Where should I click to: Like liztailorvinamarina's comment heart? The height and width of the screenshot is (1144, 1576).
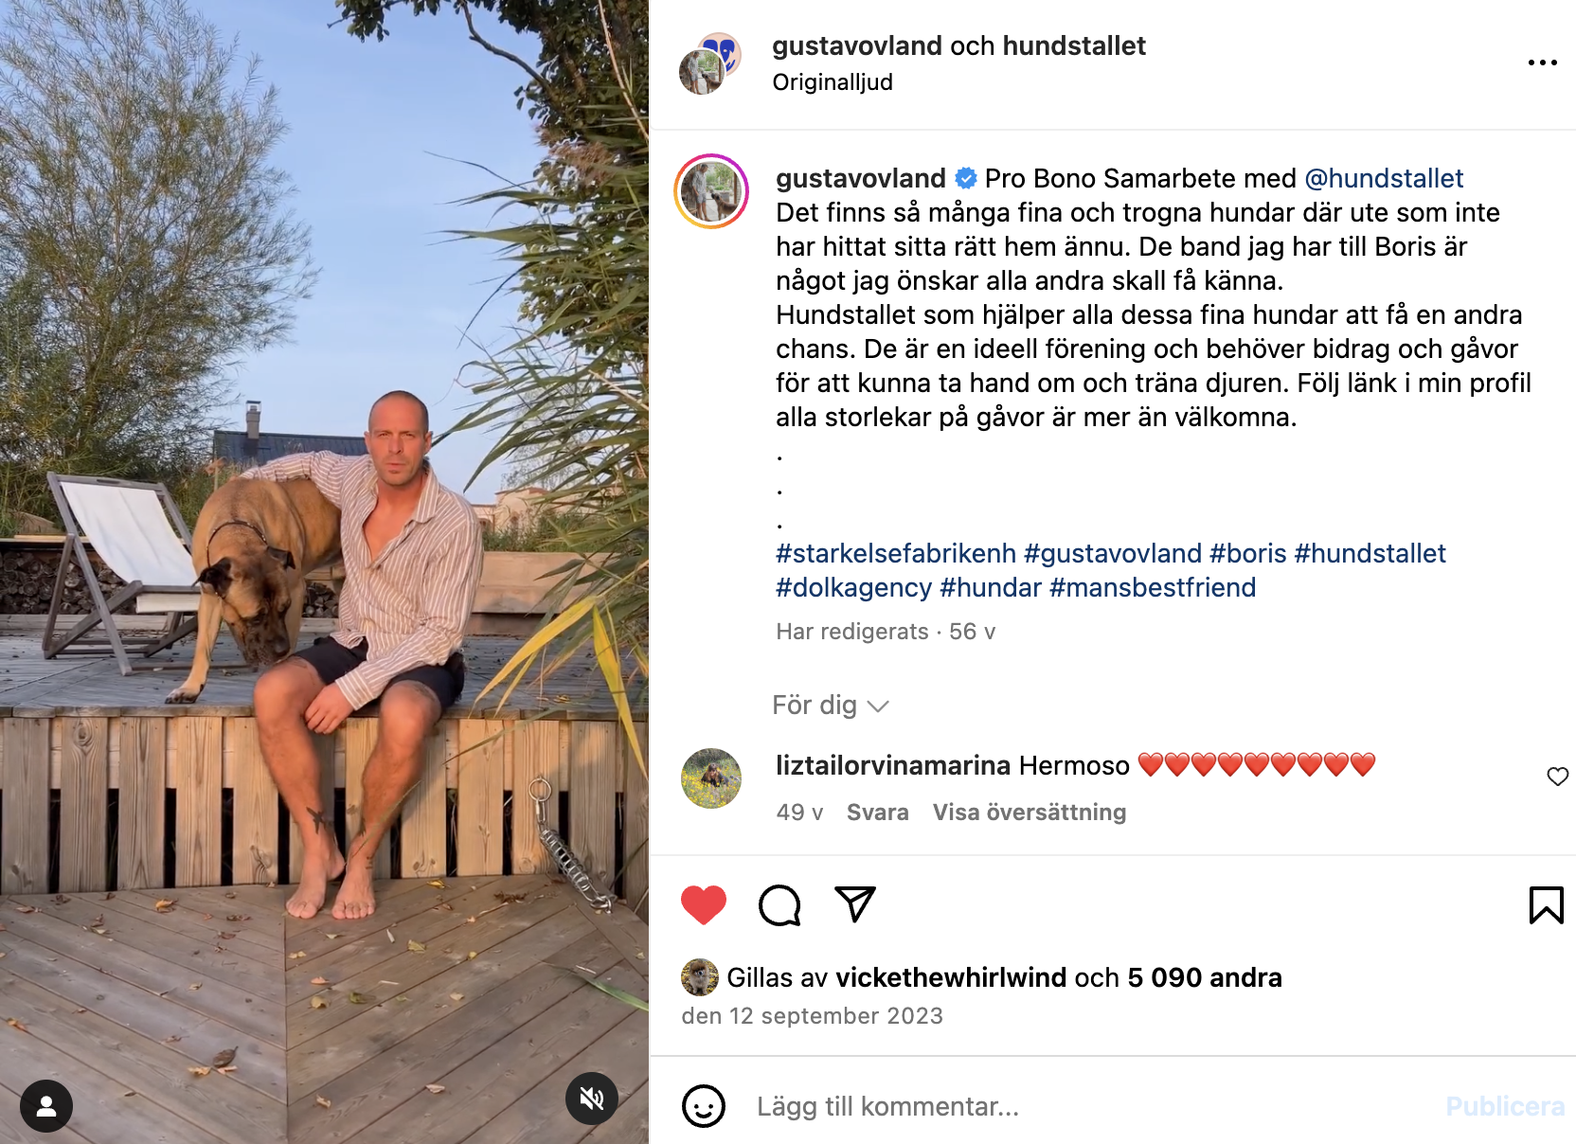1557,777
